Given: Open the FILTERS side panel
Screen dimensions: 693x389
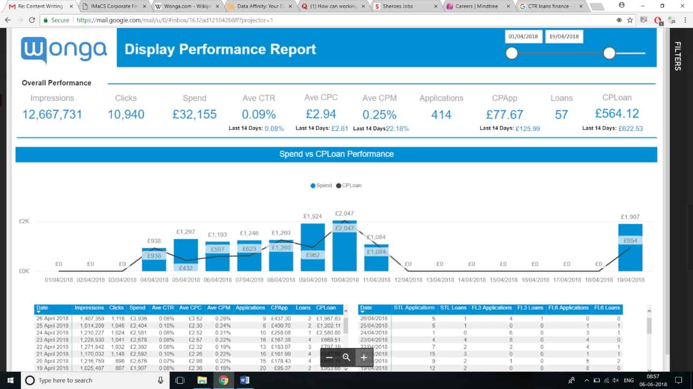Looking at the screenshot, I should 678,56.
